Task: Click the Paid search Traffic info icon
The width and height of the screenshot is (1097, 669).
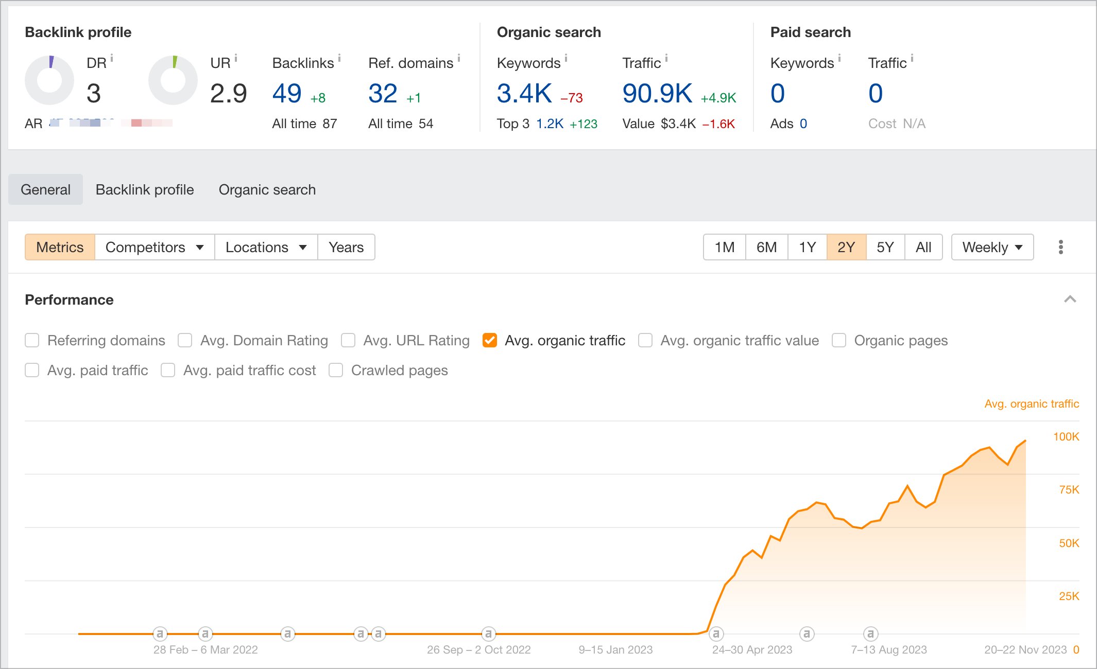Action: click(912, 59)
